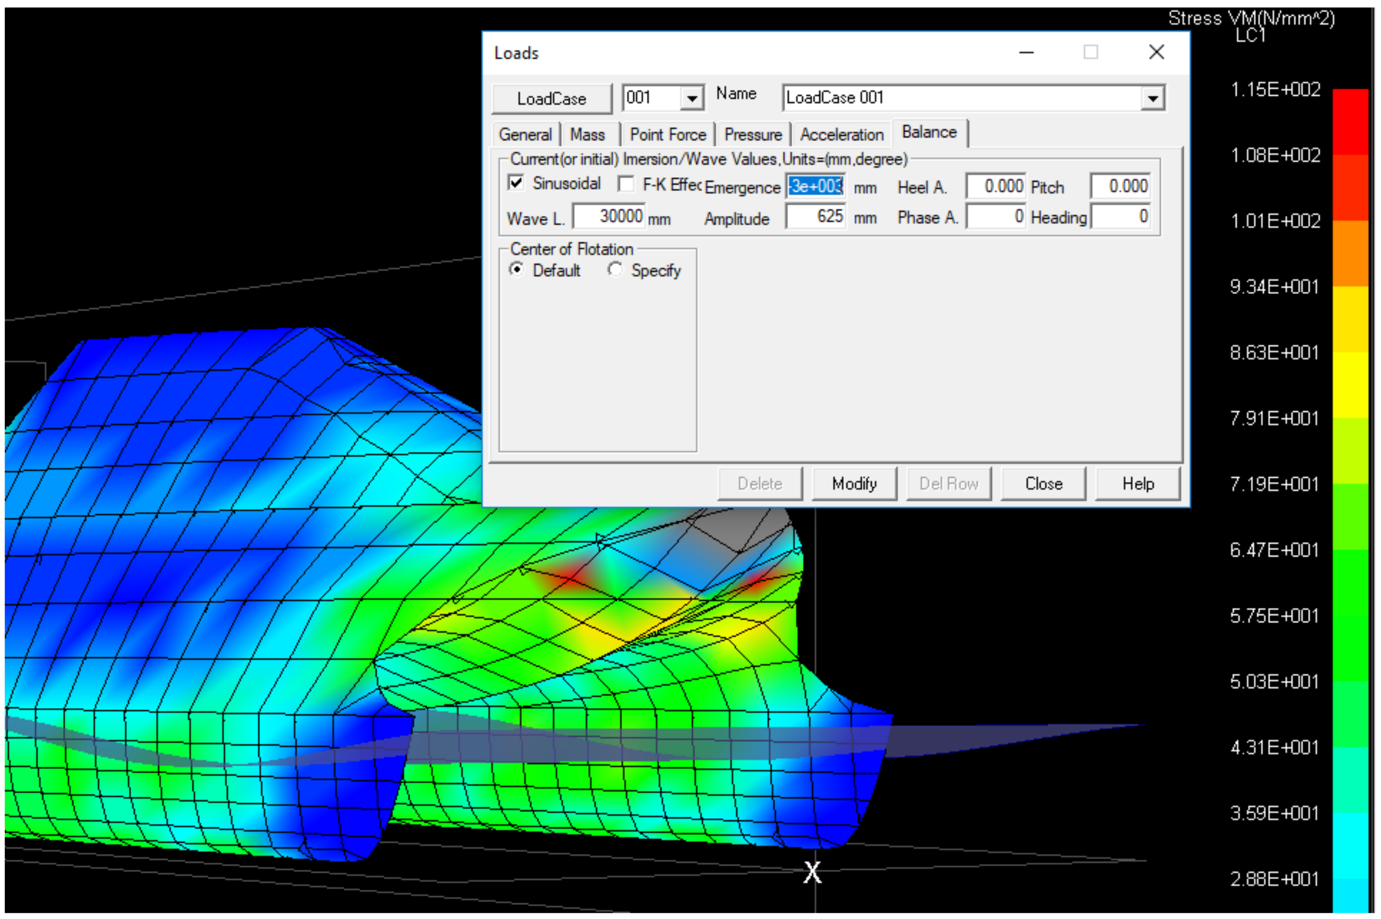Click the LoadCase 001 name text field
1381x919 pixels.
pos(961,98)
